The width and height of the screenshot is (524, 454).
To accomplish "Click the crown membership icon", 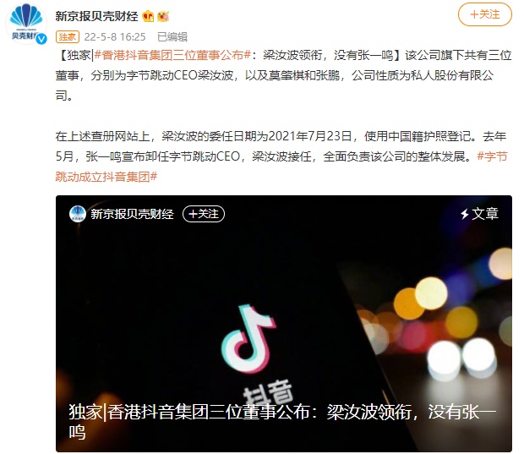I will click(x=148, y=16).
